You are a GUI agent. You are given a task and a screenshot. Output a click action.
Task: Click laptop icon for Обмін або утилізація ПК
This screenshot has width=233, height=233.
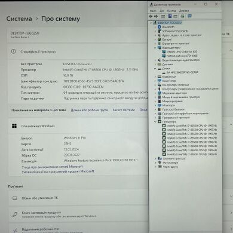pyautogui.click(x=15, y=198)
